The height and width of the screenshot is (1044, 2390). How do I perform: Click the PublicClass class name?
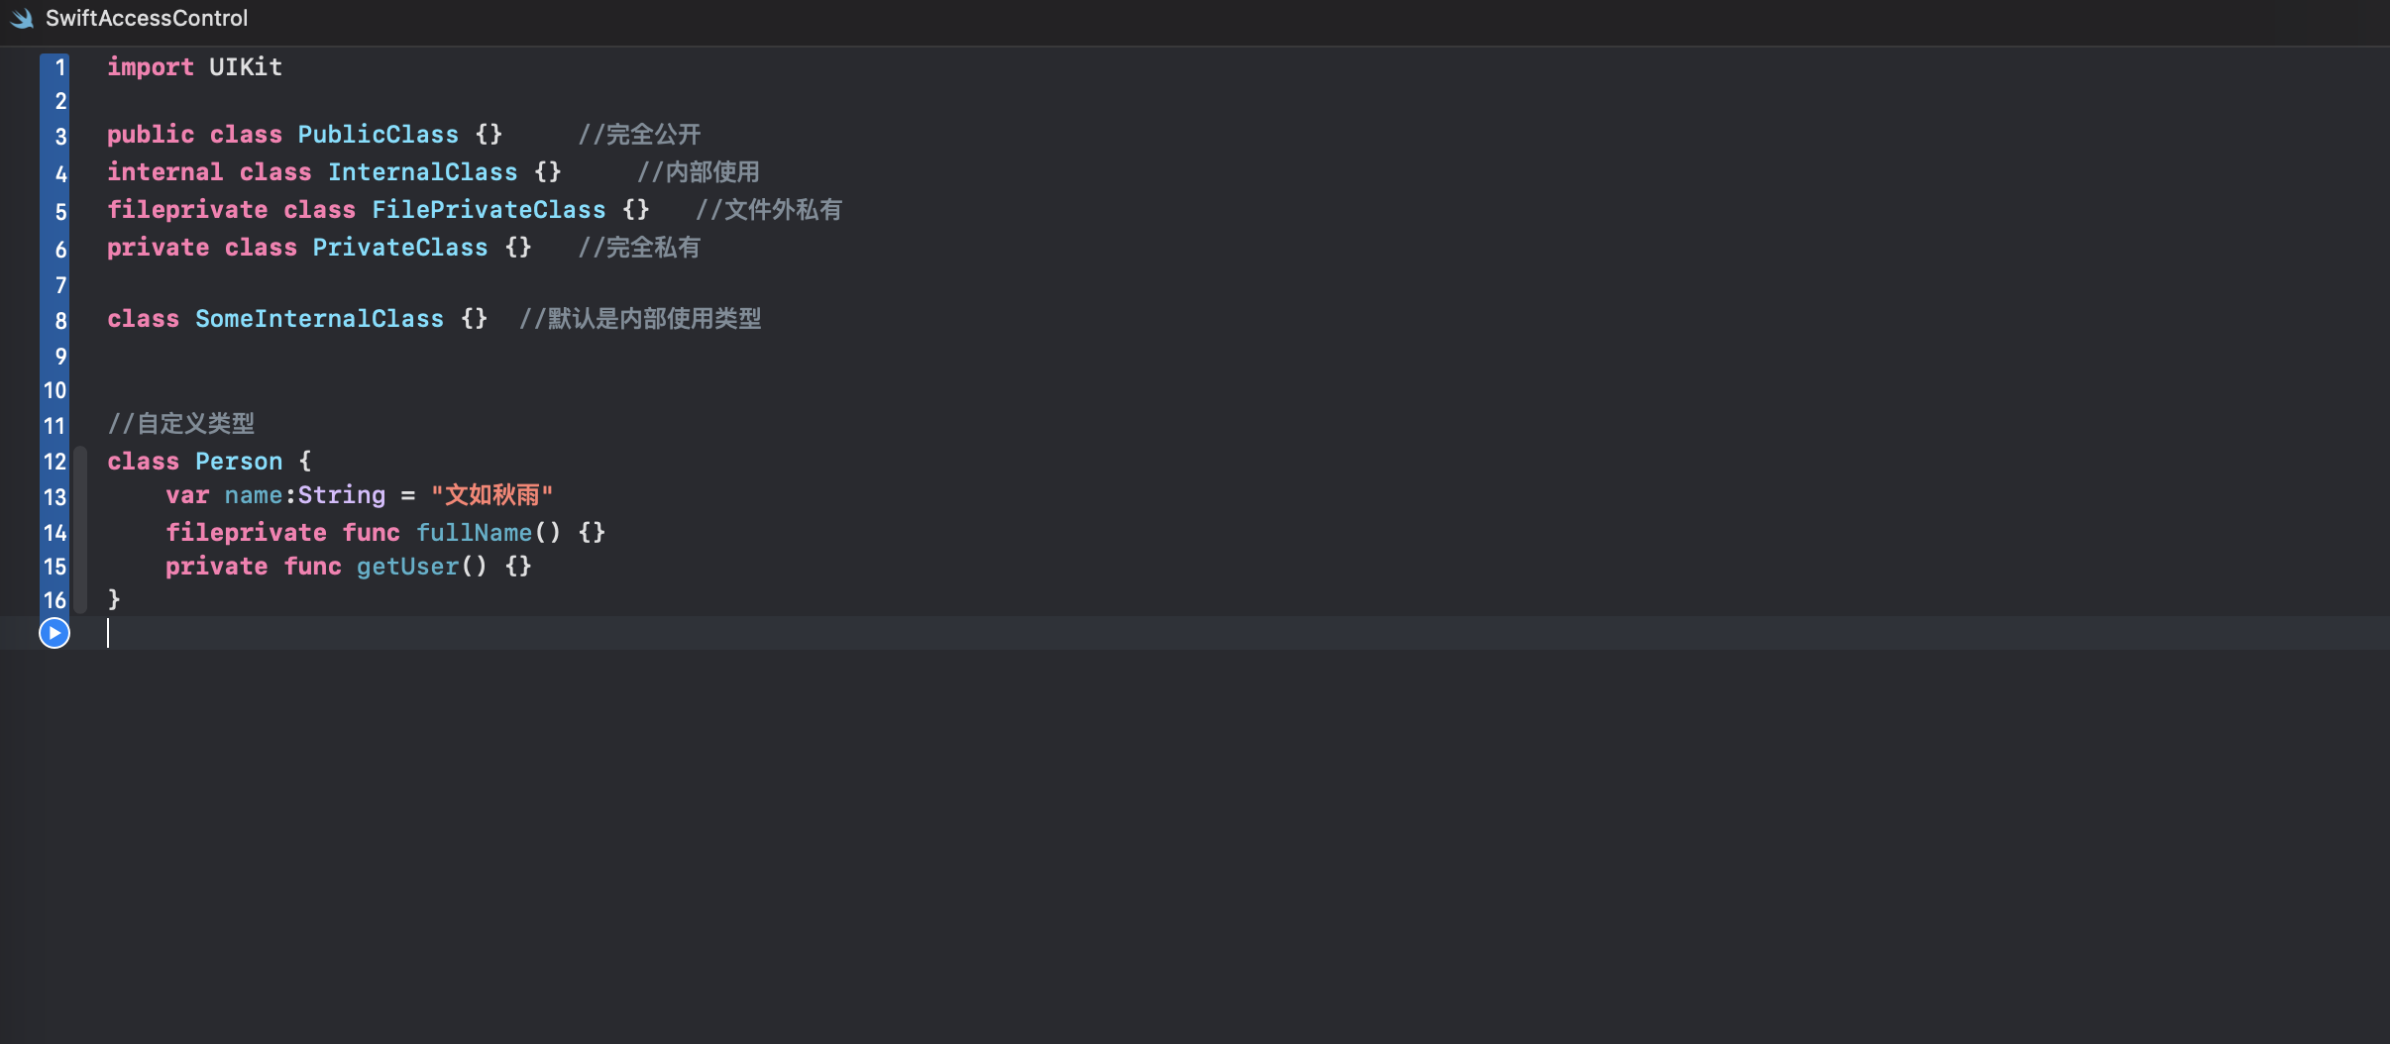click(378, 135)
